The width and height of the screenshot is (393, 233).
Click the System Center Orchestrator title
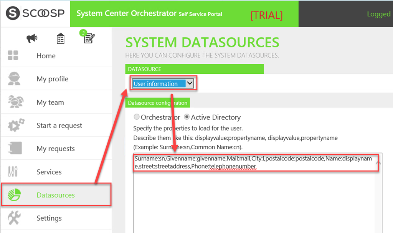tap(127, 13)
